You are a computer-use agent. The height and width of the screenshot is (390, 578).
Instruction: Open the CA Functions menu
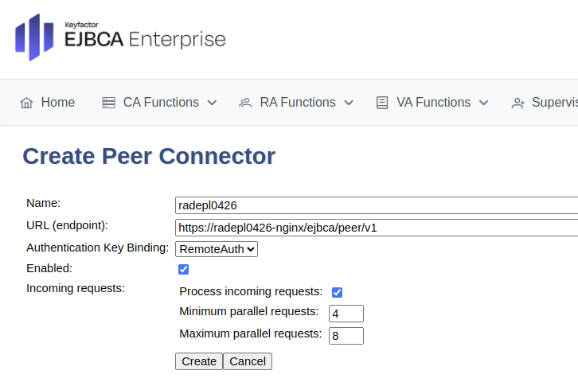(161, 103)
